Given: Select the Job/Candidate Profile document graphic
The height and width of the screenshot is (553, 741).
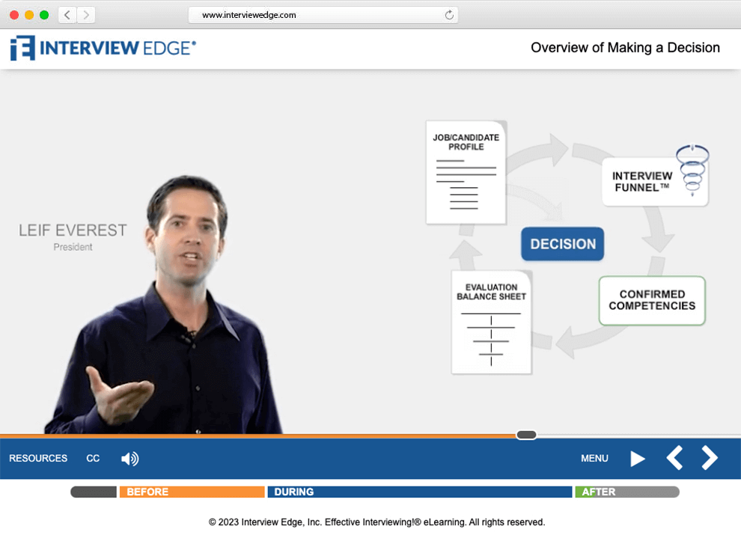Looking at the screenshot, I should coord(466,172).
